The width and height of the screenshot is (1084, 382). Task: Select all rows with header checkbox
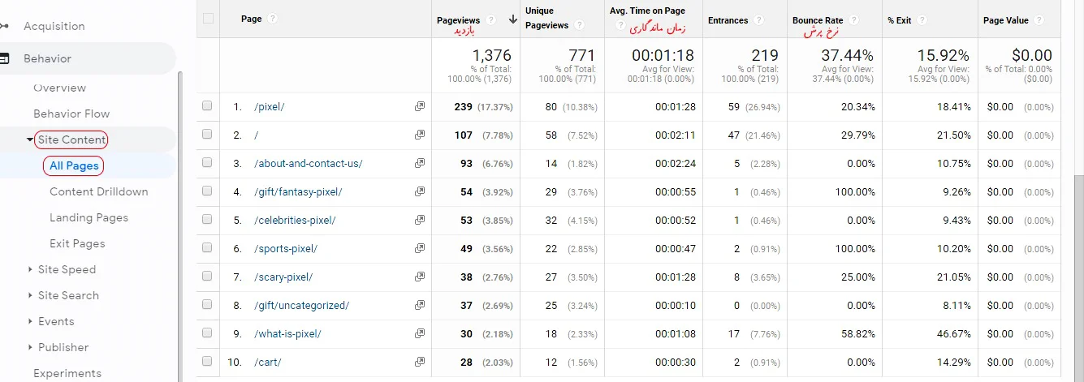point(208,19)
